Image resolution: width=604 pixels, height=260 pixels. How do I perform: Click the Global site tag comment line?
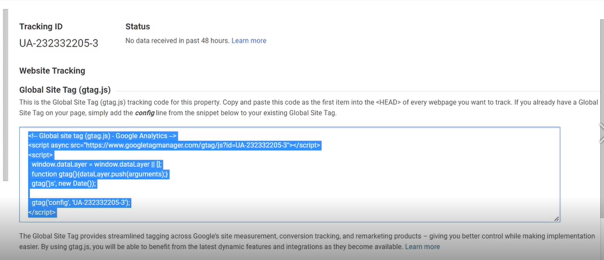point(103,136)
